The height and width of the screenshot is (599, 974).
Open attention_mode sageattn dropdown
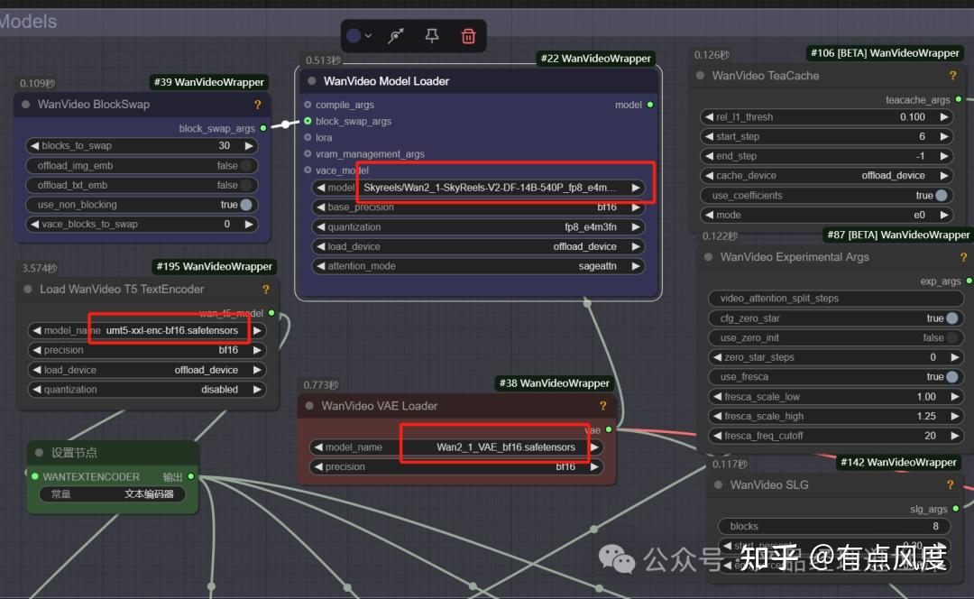point(478,266)
